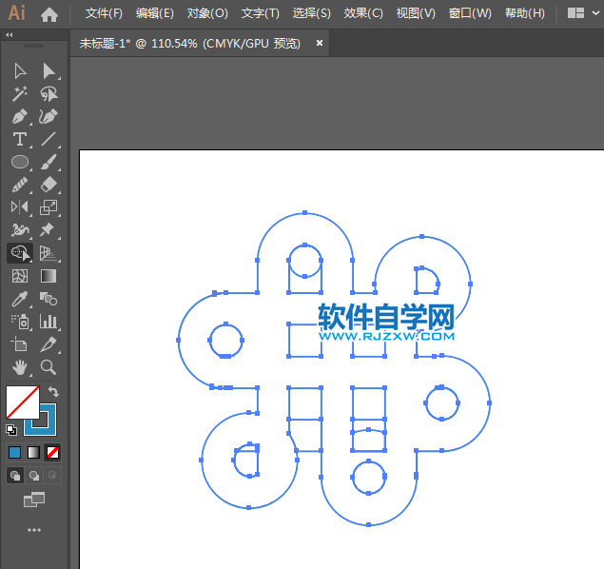Go to the Home screen button

coord(49,13)
